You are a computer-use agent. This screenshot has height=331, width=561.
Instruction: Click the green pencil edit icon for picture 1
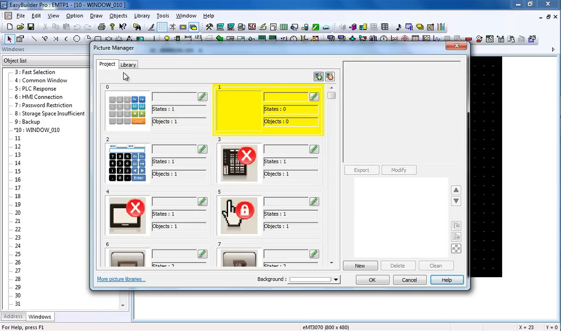click(x=314, y=97)
